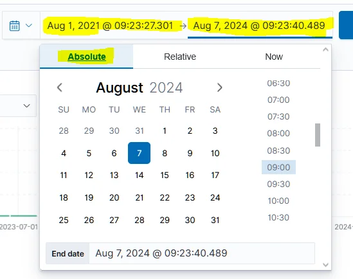This screenshot has height=279, width=353.
Task: Select the 07:00 time option
Action: (x=278, y=100)
